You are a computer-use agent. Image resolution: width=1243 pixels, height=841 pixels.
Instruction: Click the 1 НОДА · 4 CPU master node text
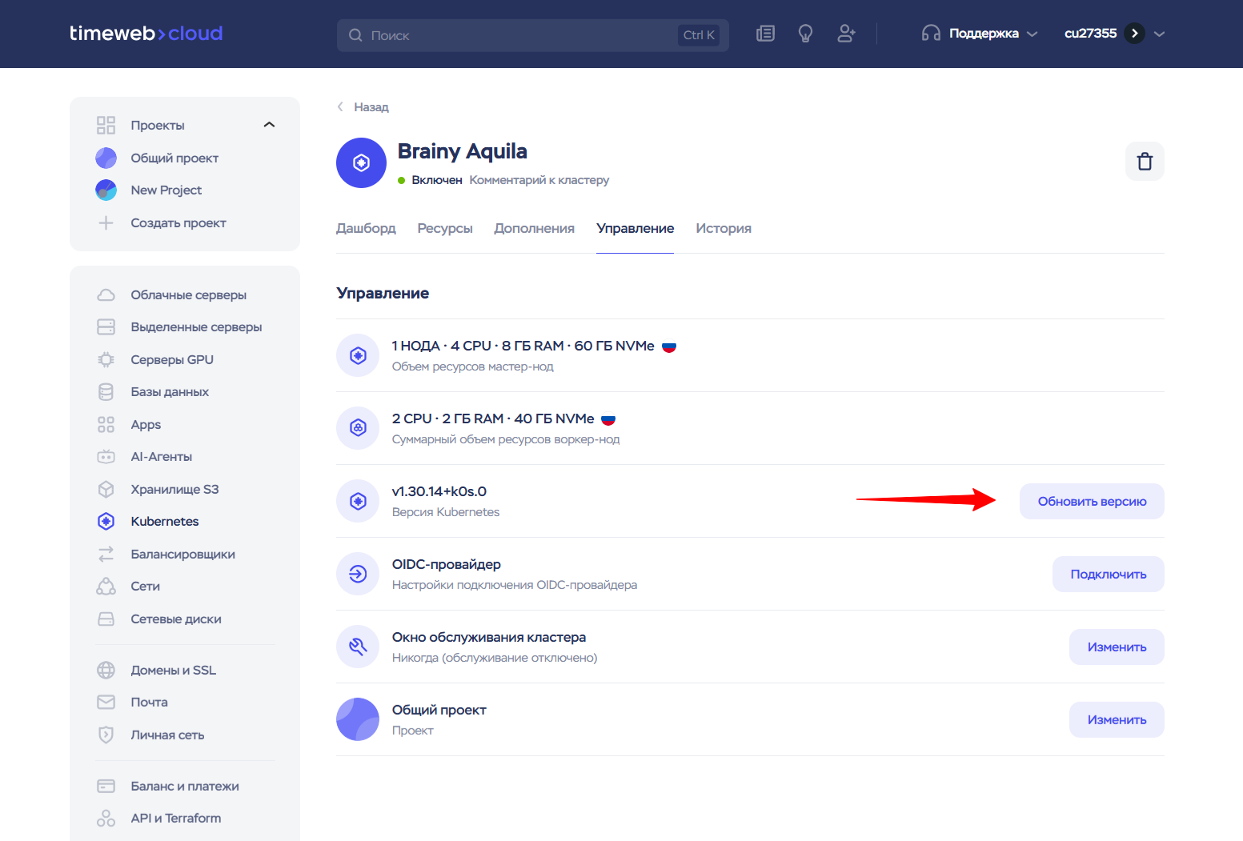[523, 346]
